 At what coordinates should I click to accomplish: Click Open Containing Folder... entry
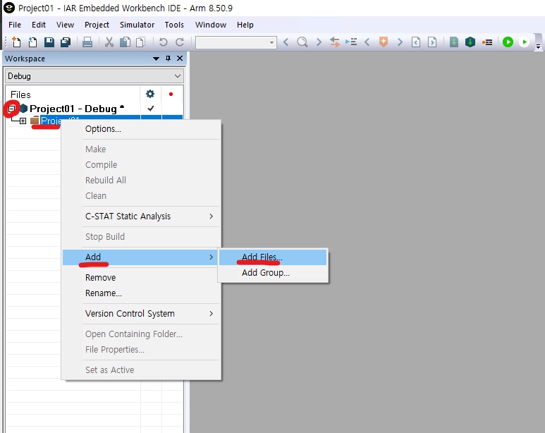(x=142, y=334)
